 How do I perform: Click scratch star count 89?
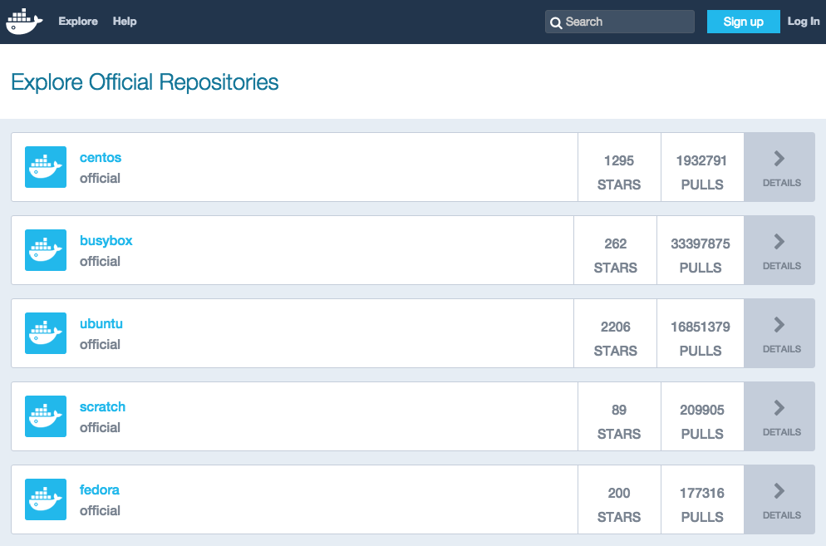tap(619, 410)
